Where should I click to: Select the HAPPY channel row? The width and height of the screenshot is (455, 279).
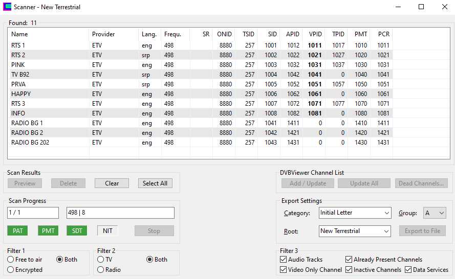coord(200,94)
